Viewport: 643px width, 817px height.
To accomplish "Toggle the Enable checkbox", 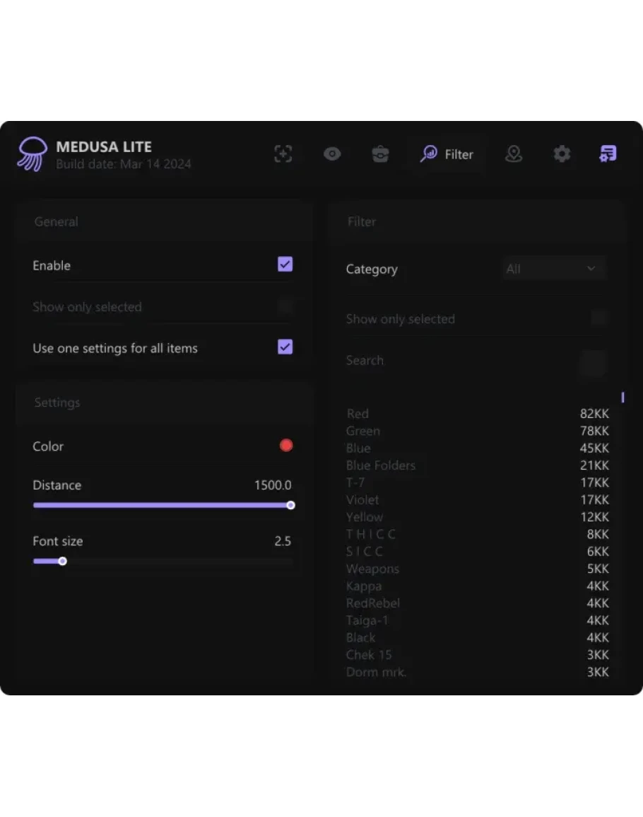I will 285,265.
